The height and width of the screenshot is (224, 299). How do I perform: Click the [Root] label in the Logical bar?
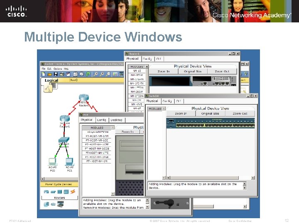click(x=73, y=80)
